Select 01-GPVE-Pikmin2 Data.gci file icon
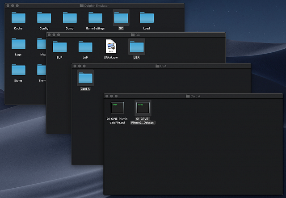The image size is (286, 198). pyautogui.click(x=143, y=108)
